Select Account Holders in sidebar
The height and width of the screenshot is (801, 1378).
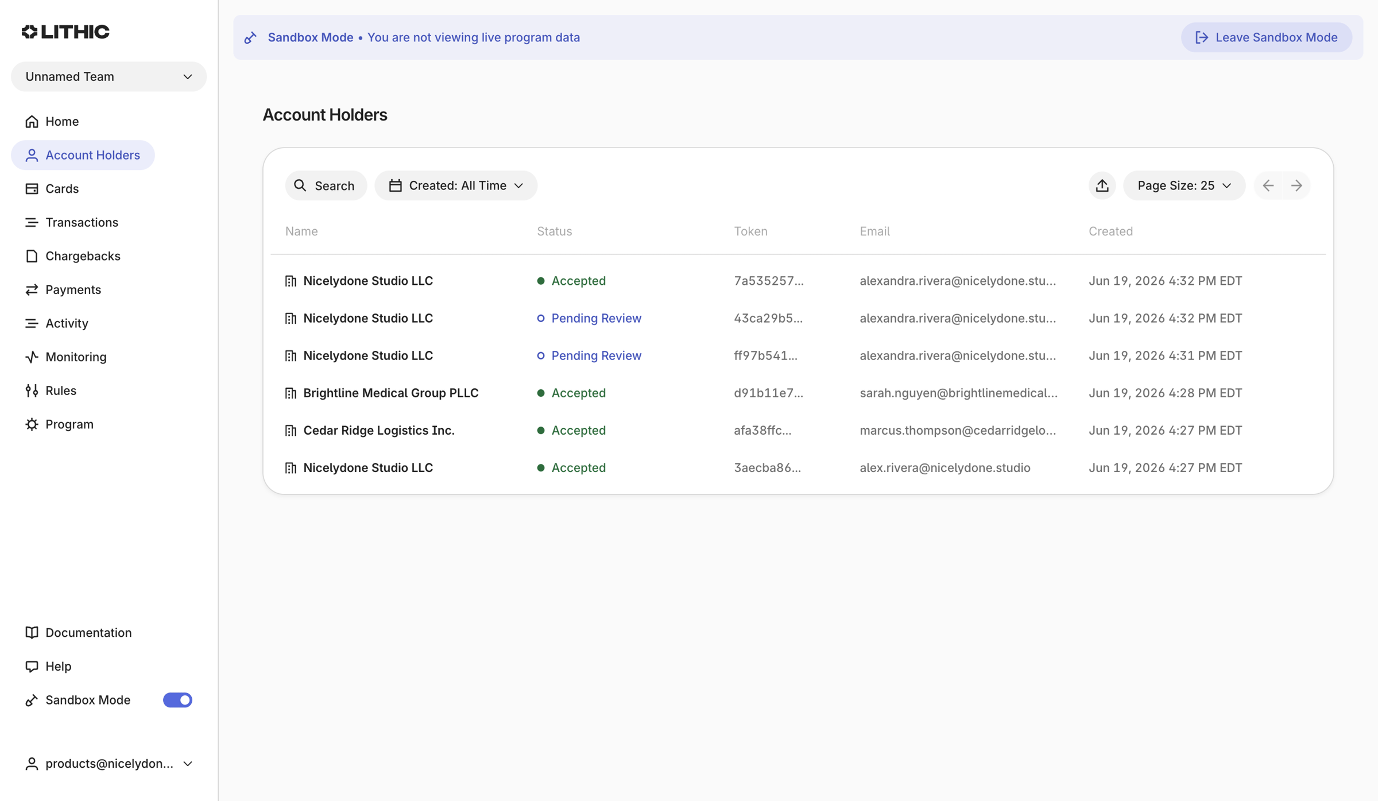(83, 155)
